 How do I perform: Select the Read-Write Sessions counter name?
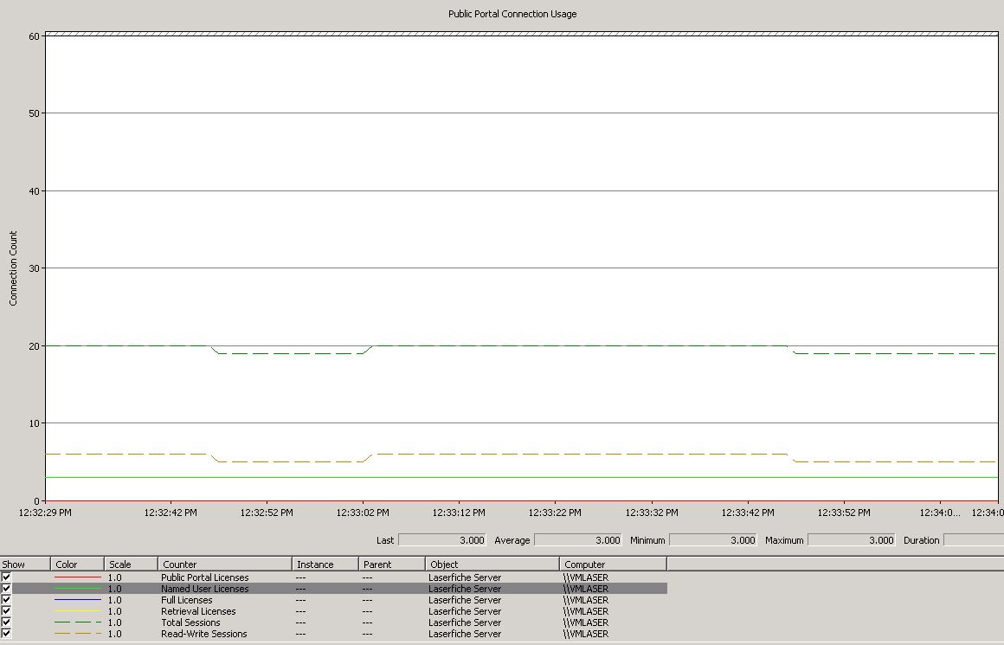203,634
